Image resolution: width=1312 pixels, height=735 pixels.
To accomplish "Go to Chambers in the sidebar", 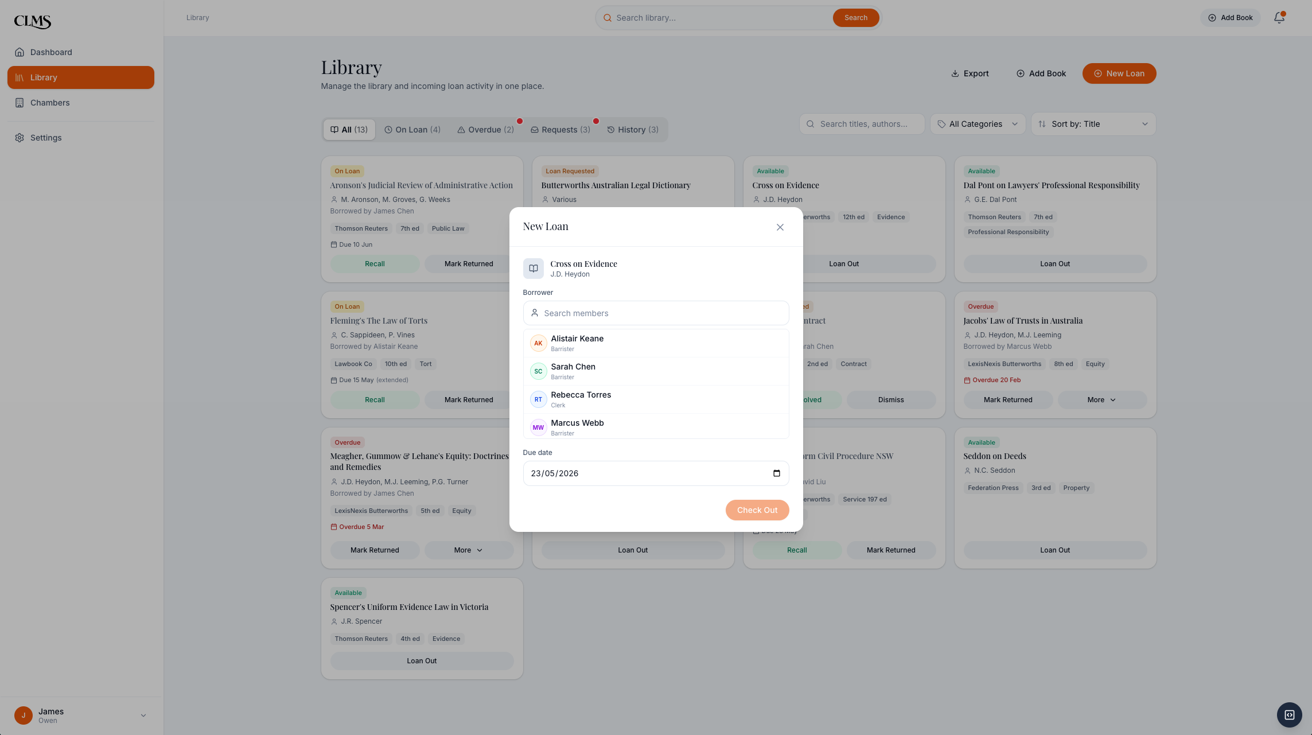I will (81, 103).
